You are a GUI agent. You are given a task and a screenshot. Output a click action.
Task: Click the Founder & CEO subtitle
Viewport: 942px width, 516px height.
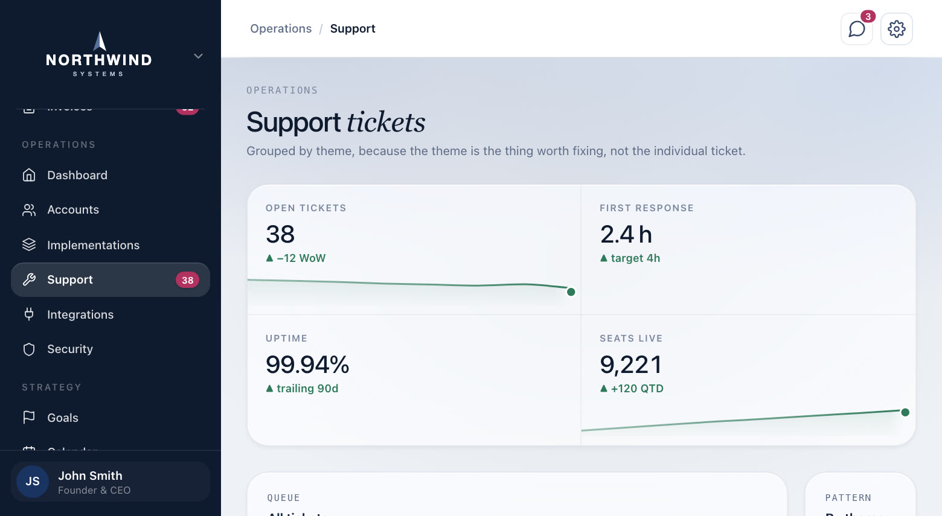pyautogui.click(x=94, y=490)
